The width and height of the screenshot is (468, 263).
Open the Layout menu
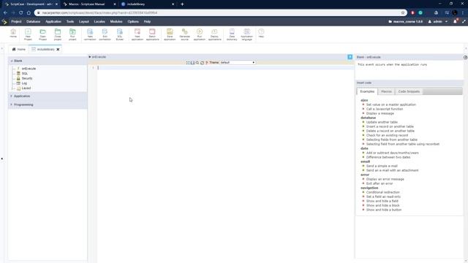[84, 21]
